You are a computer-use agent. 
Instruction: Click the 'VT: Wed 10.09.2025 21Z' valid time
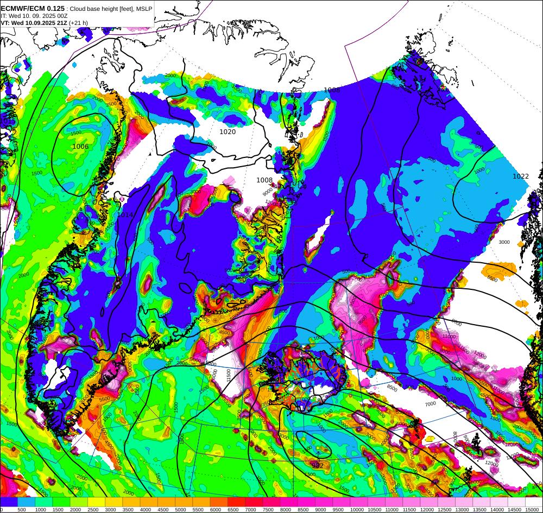point(34,23)
